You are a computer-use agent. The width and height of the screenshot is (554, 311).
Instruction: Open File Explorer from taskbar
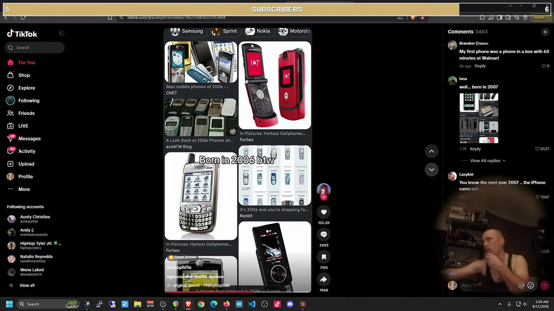138,304
